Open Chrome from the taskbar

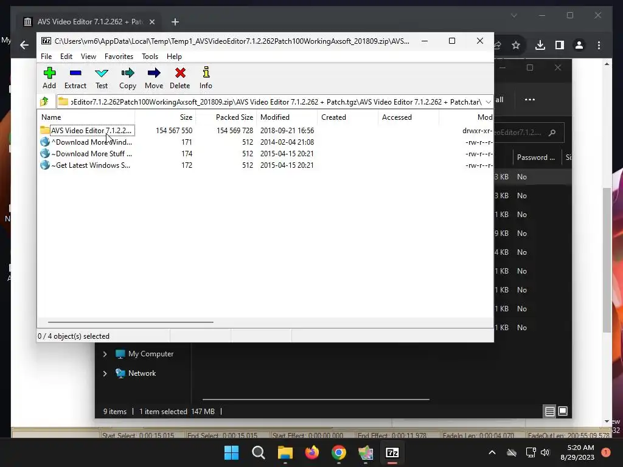338,452
